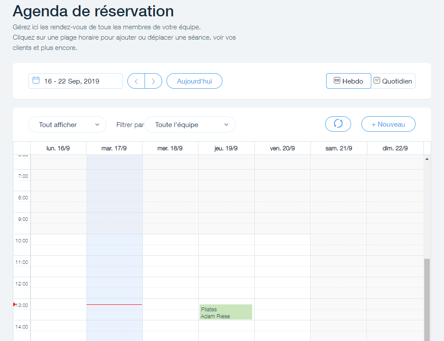Switch to Quotidien daily view
The width and height of the screenshot is (444, 341).
pyautogui.click(x=393, y=81)
